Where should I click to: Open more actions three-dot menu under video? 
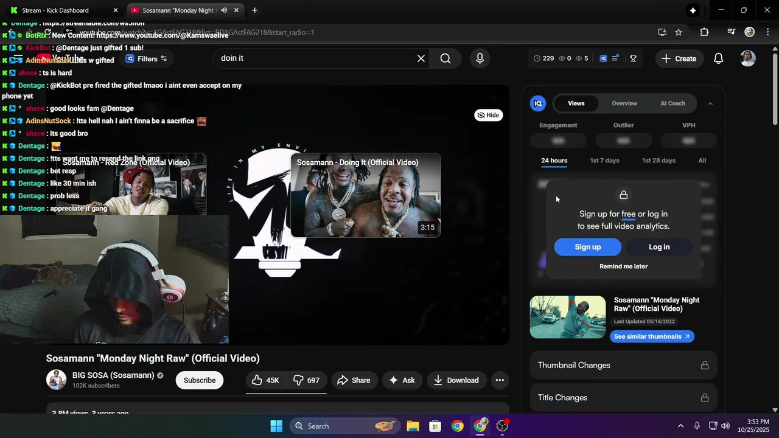(x=500, y=380)
